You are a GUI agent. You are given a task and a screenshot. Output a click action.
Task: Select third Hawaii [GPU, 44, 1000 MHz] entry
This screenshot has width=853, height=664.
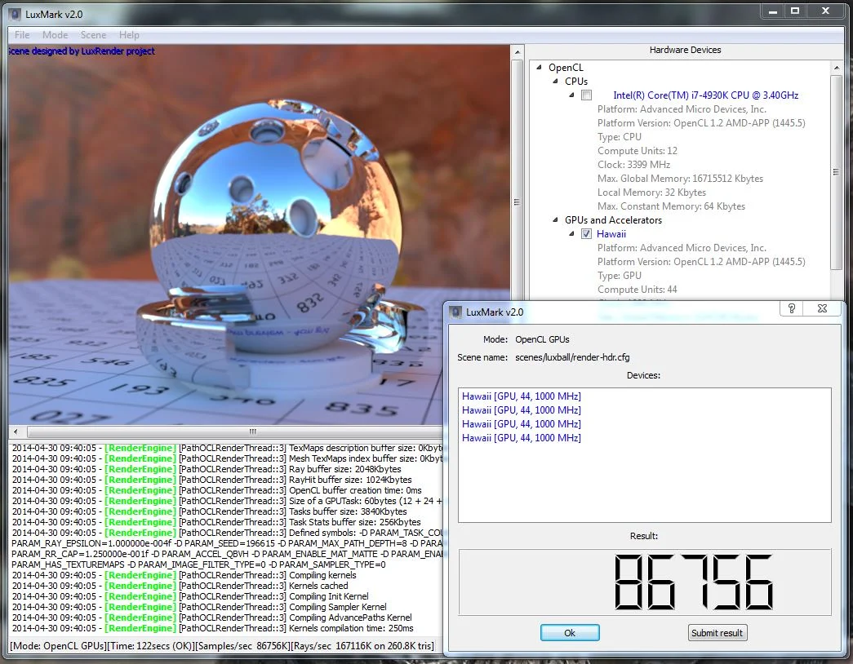(x=521, y=423)
